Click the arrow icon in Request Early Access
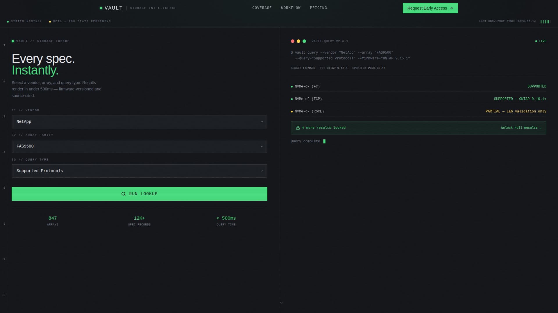Image resolution: width=558 pixels, height=313 pixels. (x=451, y=8)
